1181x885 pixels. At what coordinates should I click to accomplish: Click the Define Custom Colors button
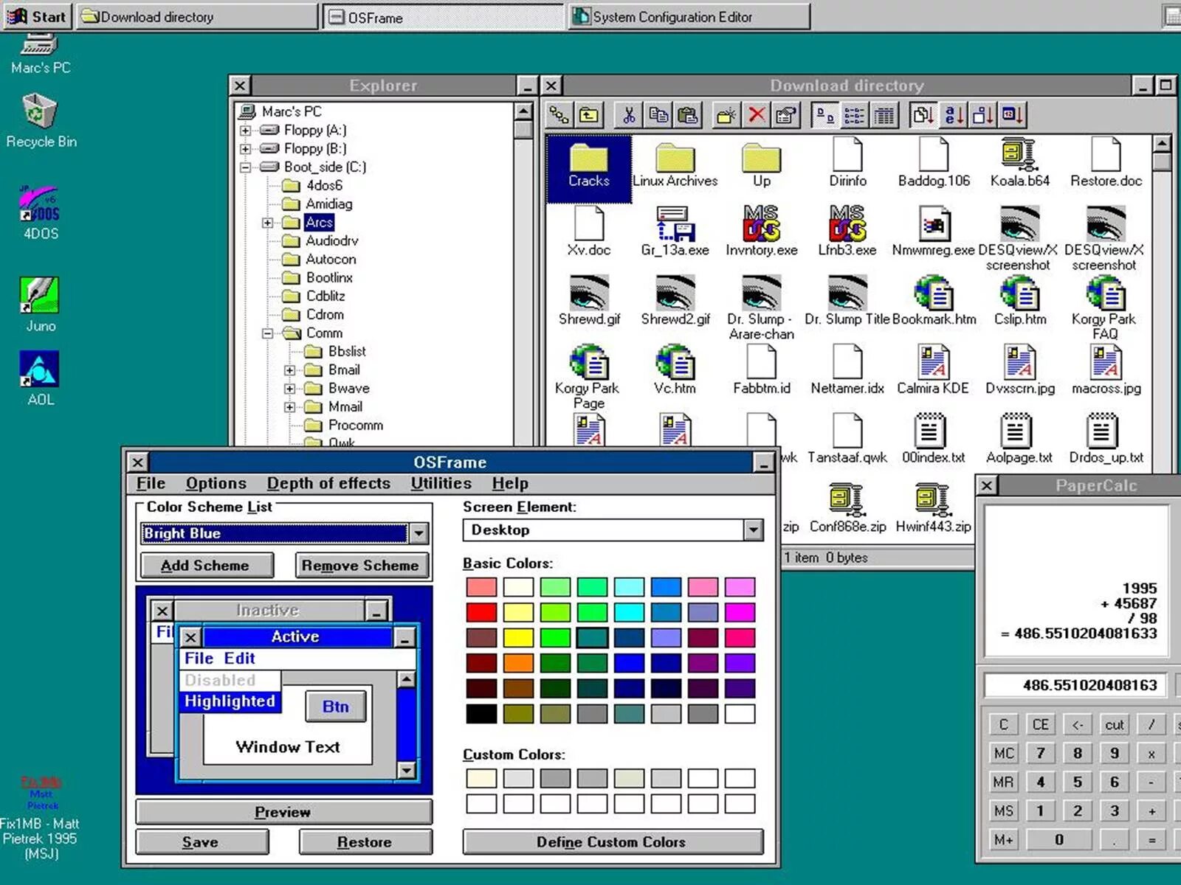(x=611, y=841)
